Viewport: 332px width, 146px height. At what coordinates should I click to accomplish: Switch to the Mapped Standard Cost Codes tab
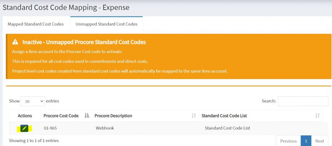tap(36, 24)
